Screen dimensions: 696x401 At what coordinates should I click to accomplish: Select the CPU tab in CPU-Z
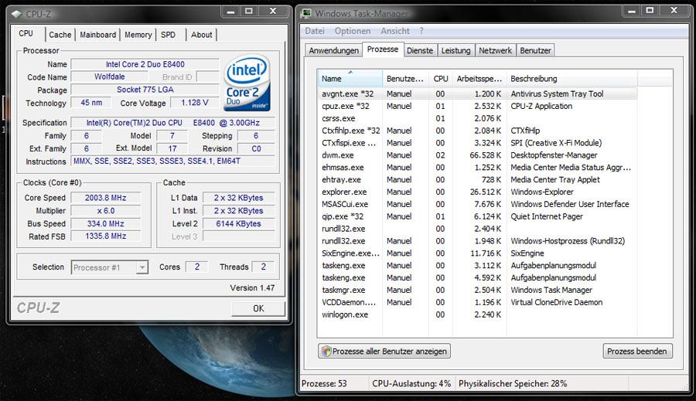[26, 34]
